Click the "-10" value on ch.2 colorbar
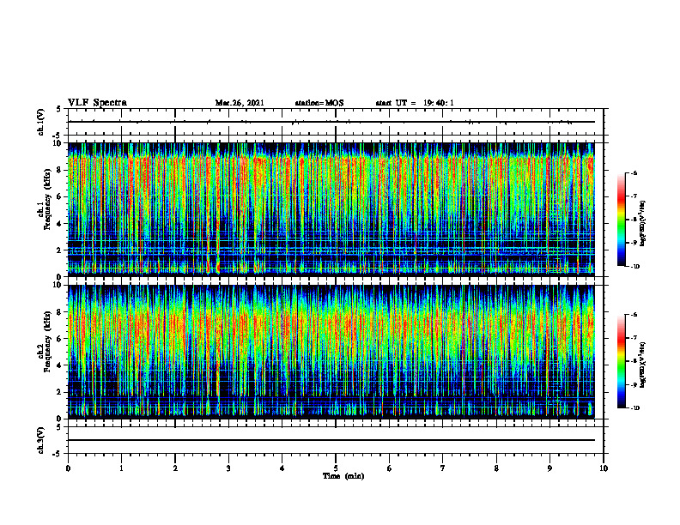The height and width of the screenshot is (525, 680). 635,408
